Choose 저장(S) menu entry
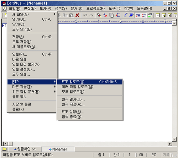 (32, 37)
